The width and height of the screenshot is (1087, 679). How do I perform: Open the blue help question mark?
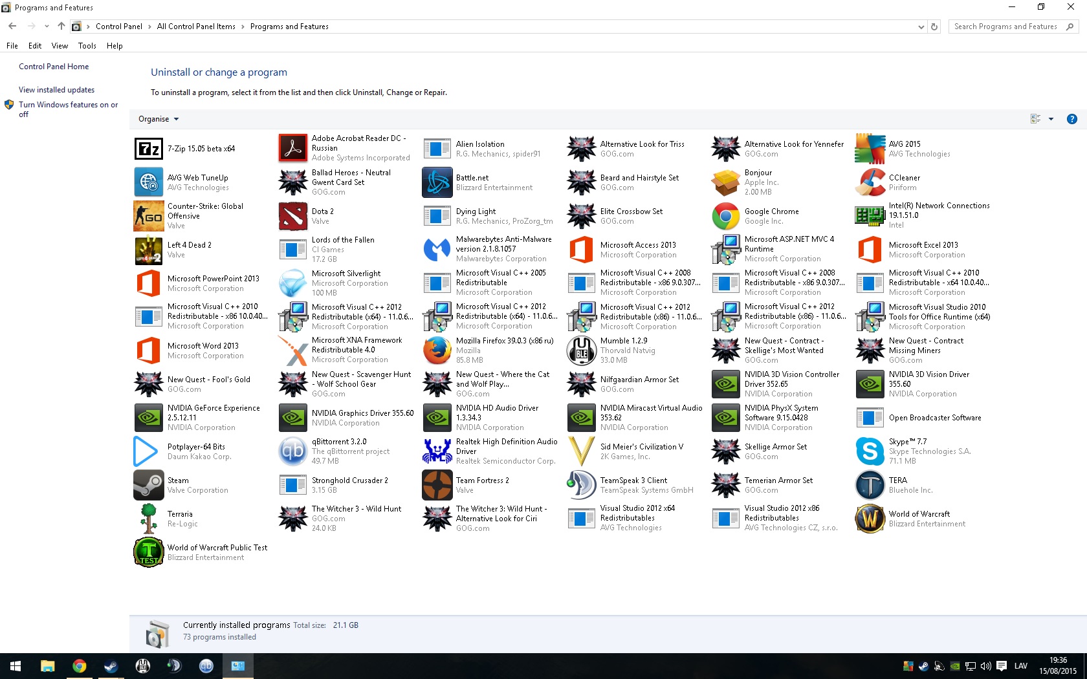[1072, 119]
